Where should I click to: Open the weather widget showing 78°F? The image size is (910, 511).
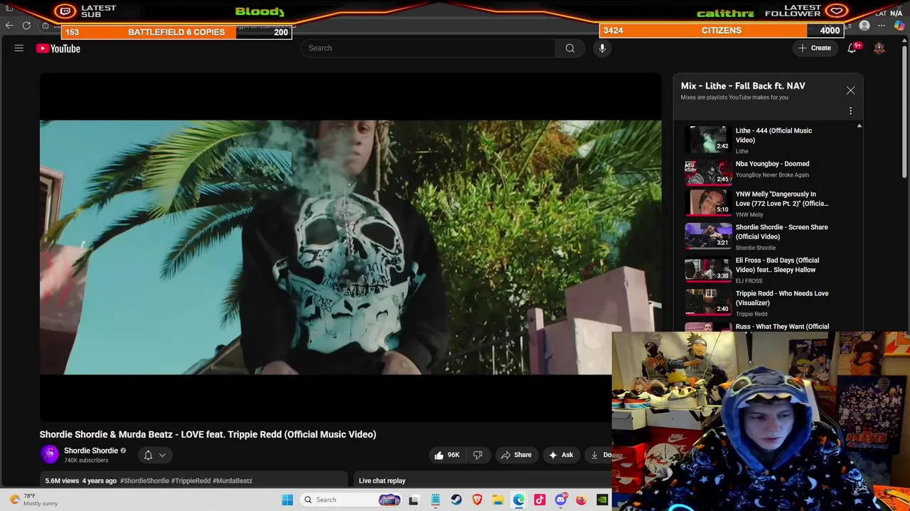[x=34, y=500]
